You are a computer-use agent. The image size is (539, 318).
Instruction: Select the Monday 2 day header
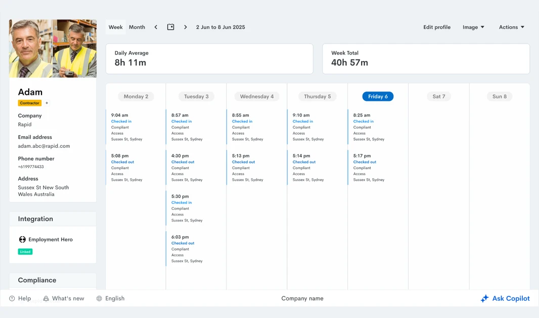[x=136, y=96]
